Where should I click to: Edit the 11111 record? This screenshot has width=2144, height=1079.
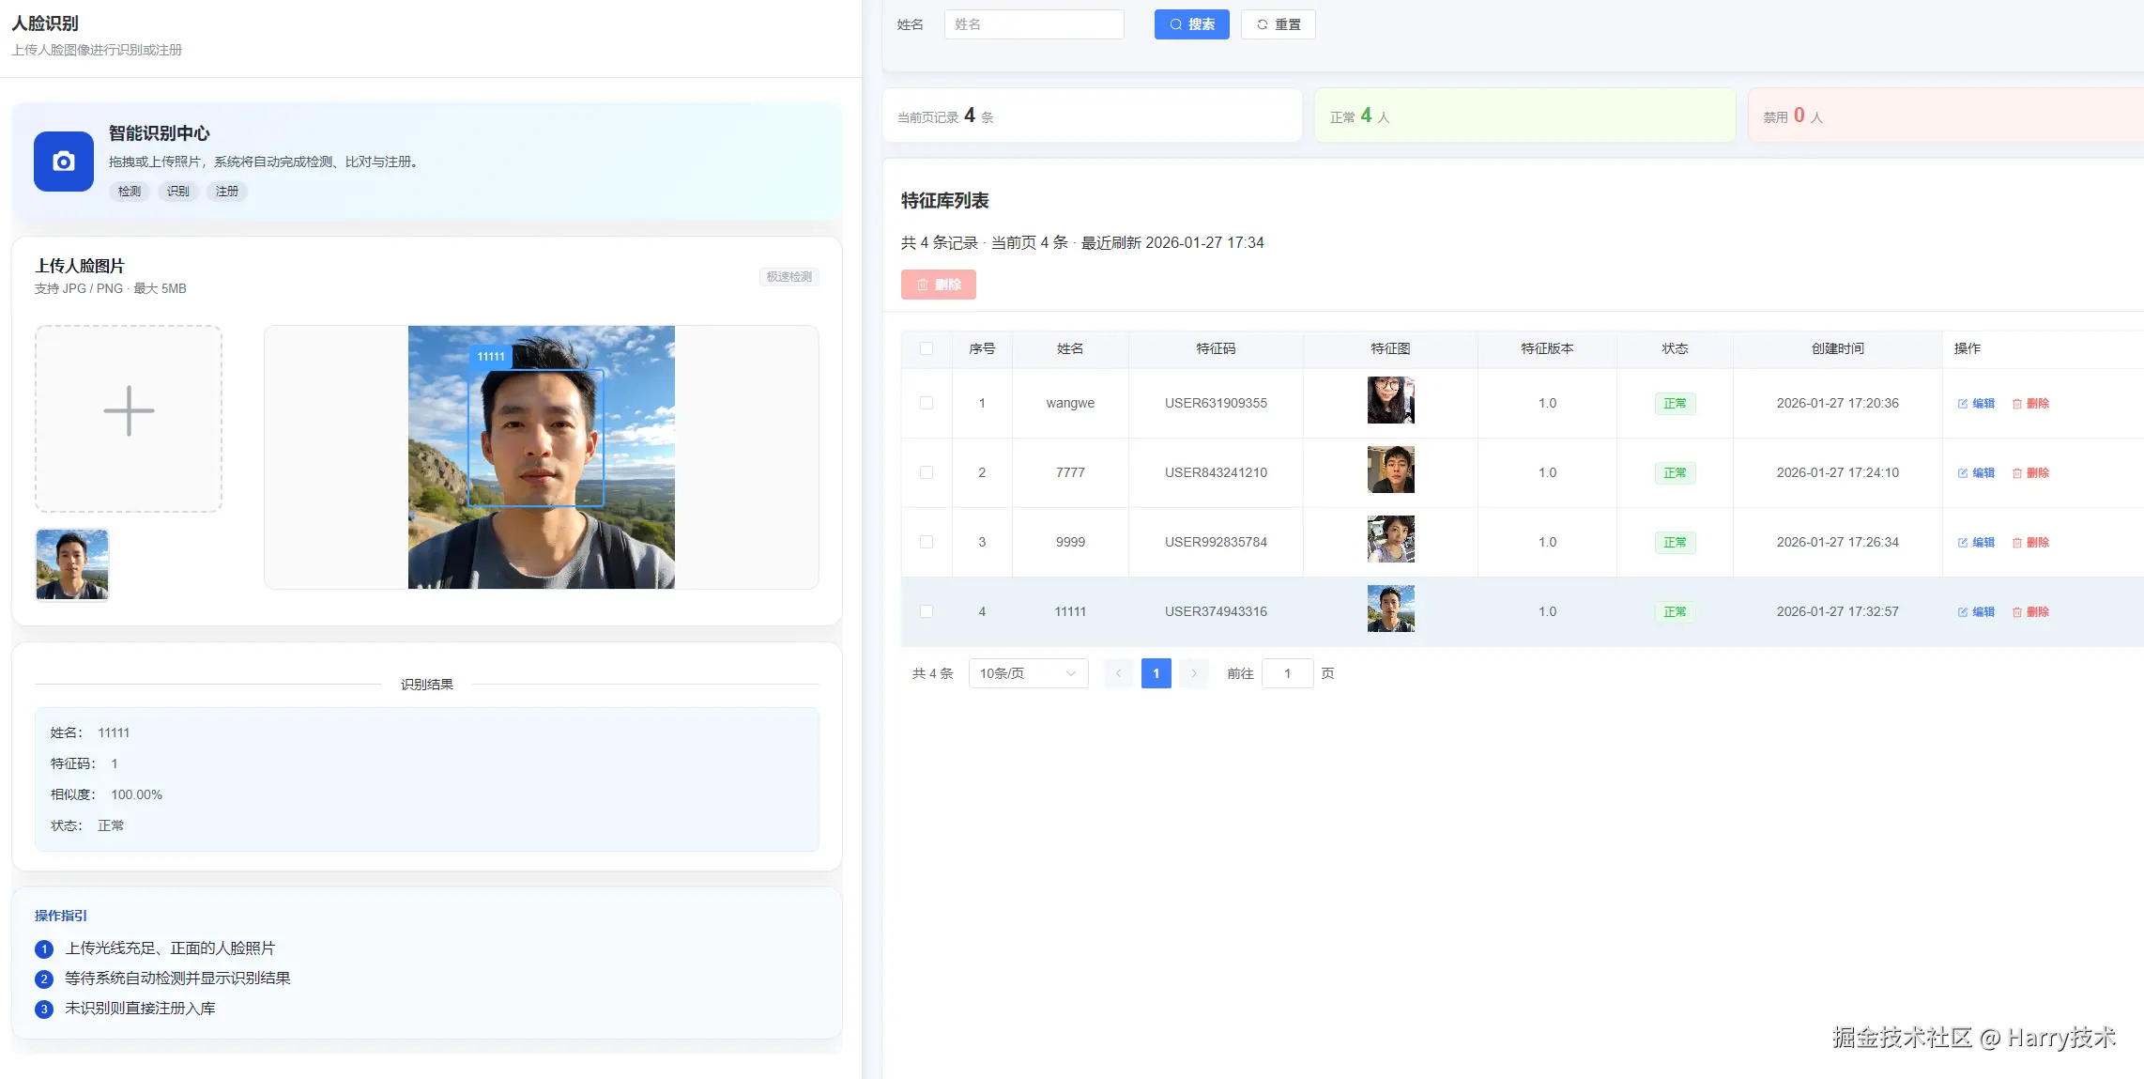(x=1976, y=612)
